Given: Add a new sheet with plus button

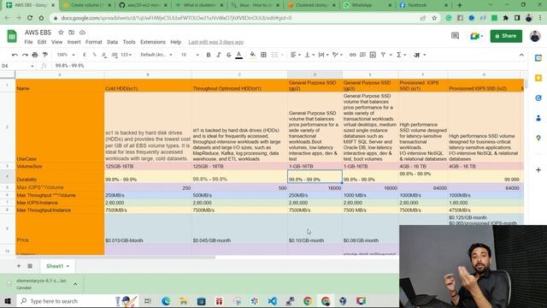Looking at the screenshot, I should (19, 266).
